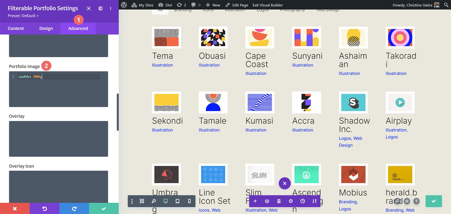Switch to the Design tab
This screenshot has height=214, width=451.
coord(46,29)
